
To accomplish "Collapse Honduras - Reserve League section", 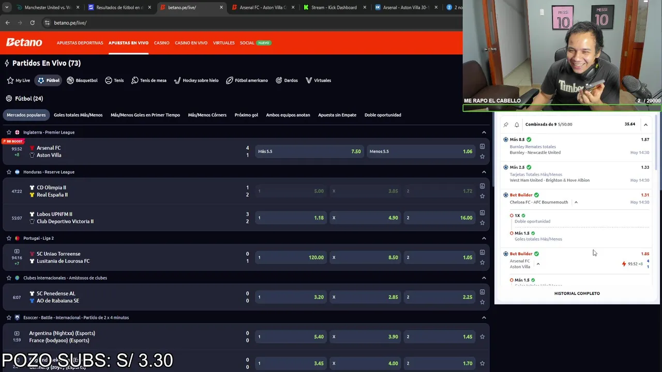I will (484, 172).
